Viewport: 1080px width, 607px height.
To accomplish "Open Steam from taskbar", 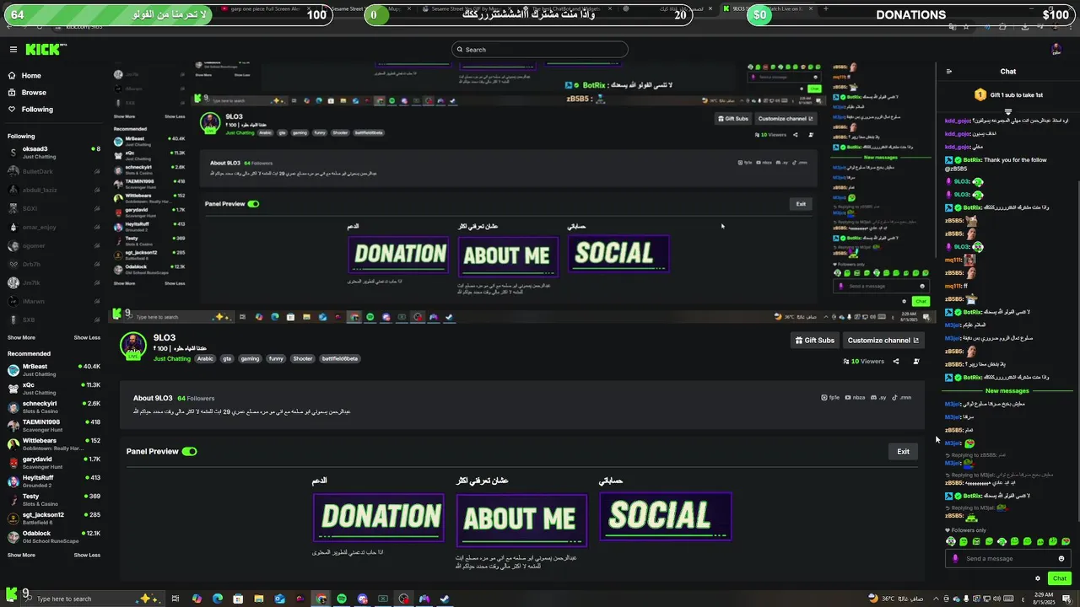I will coord(445,599).
